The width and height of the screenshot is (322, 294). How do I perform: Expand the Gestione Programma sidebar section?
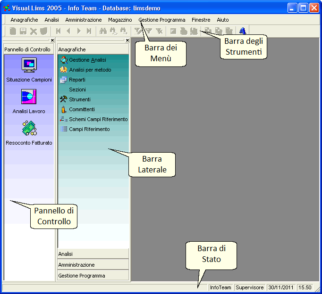[x=93, y=276]
